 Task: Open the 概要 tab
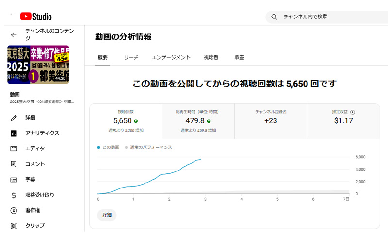coord(102,57)
